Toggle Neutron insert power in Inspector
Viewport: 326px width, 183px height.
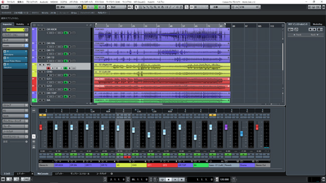[5, 65]
